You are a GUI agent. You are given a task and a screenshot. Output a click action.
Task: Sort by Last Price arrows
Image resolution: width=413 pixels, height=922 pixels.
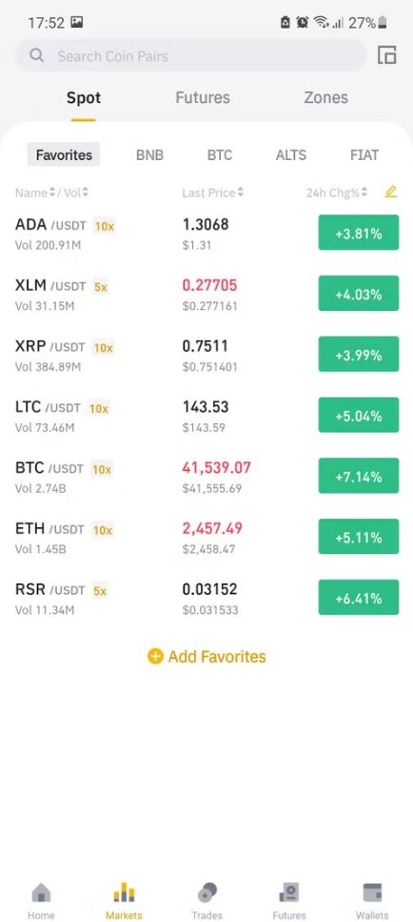coord(240,193)
